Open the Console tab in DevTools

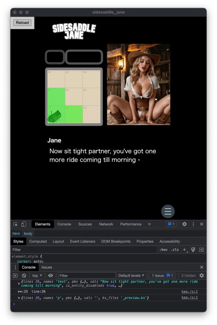pos(64,224)
